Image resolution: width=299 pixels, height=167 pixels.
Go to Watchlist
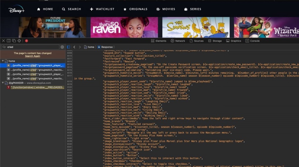tap(102, 9)
